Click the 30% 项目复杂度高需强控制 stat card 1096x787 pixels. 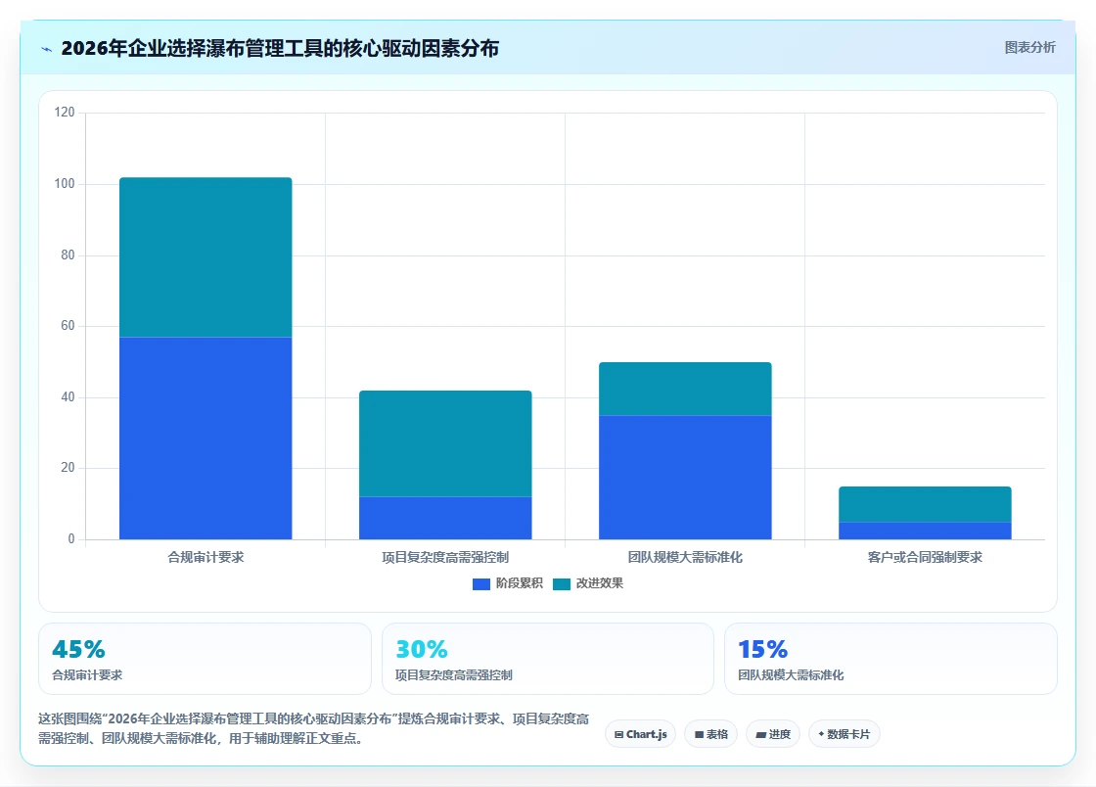(x=547, y=659)
